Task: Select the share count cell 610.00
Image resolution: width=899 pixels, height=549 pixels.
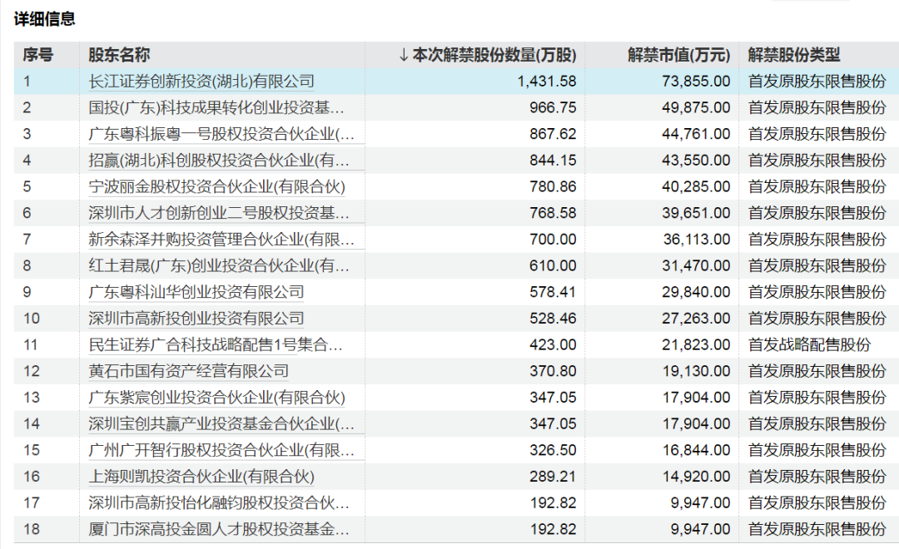Action: (553, 266)
